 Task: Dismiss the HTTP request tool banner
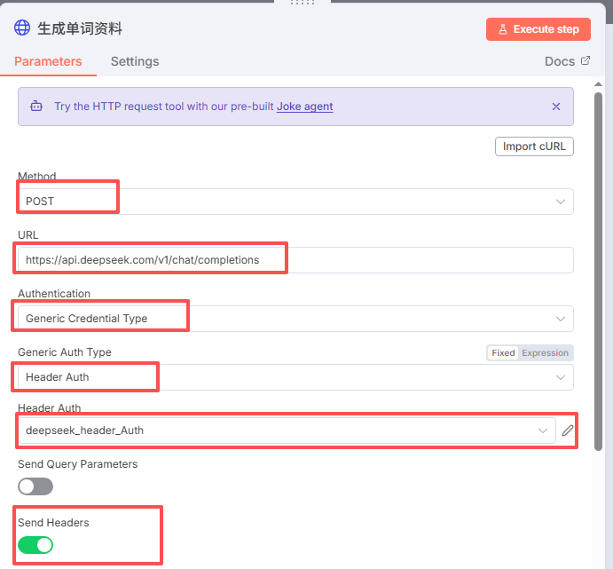(x=555, y=107)
